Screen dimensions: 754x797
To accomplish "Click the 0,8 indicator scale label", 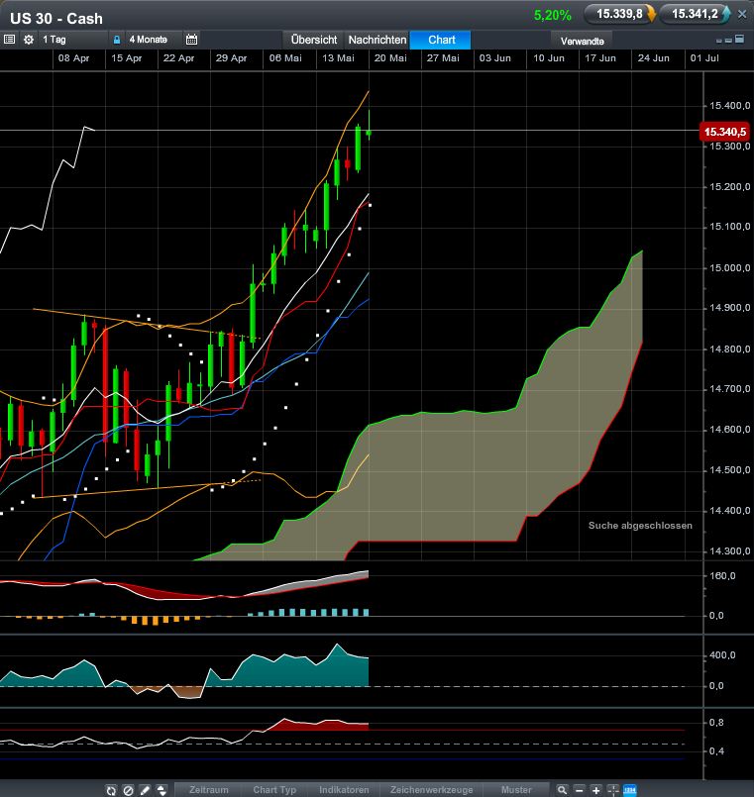I will click(x=716, y=723).
